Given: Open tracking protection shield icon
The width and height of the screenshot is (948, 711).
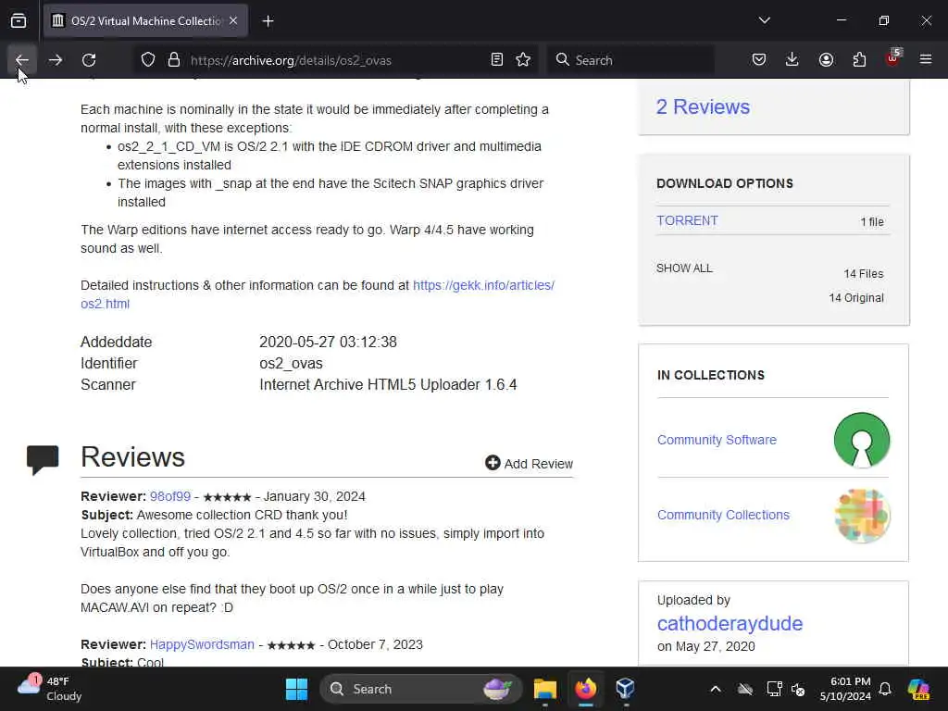Looking at the screenshot, I should point(148,60).
